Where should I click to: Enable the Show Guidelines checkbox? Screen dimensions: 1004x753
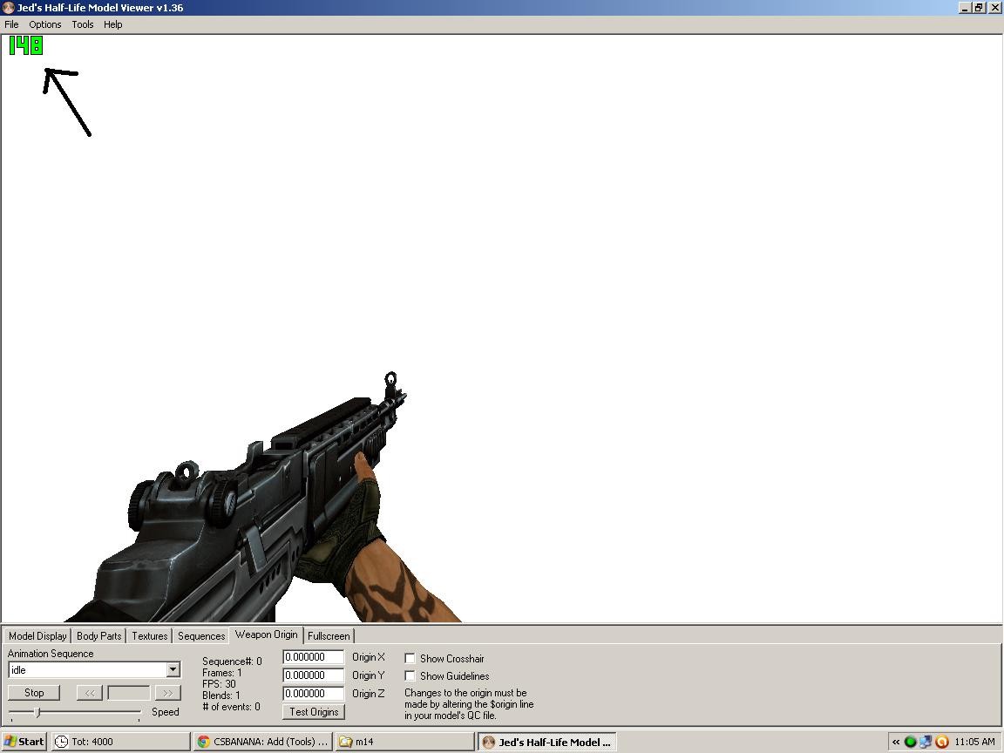tap(410, 676)
